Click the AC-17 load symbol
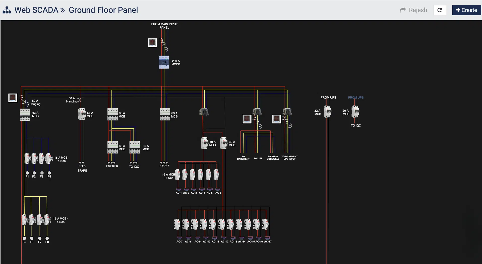Screen dimensions: 482x264 (x=268, y=238)
